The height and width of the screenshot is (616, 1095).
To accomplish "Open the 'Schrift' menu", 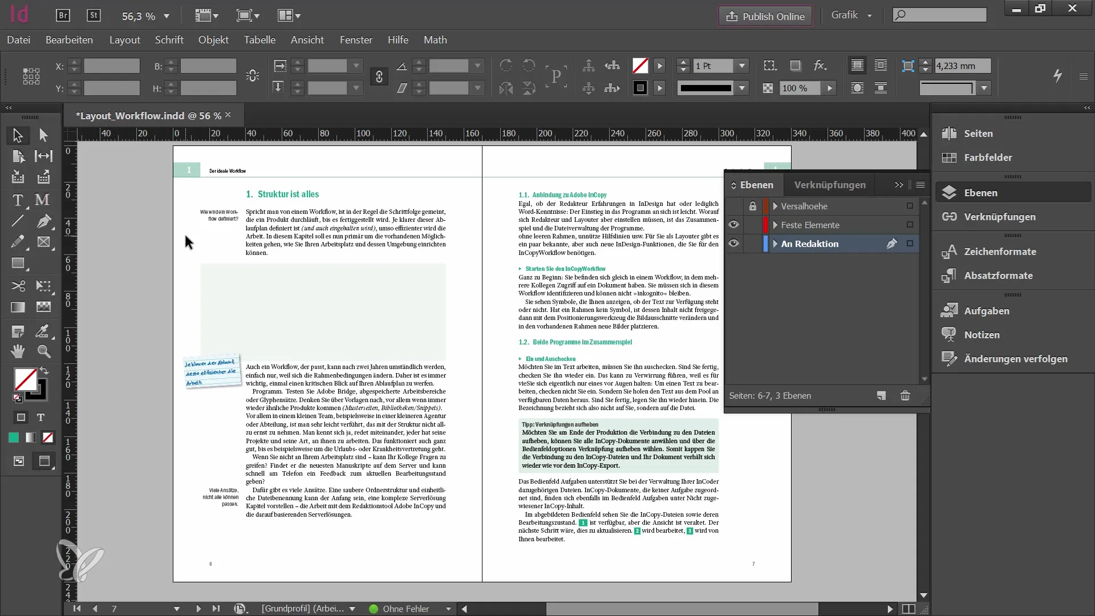I will click(x=169, y=39).
